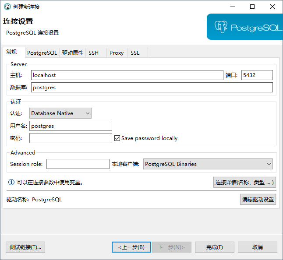This screenshot has width=283, height=260.
Task: Close the 创建新连接 dialog
Action: 272,7
